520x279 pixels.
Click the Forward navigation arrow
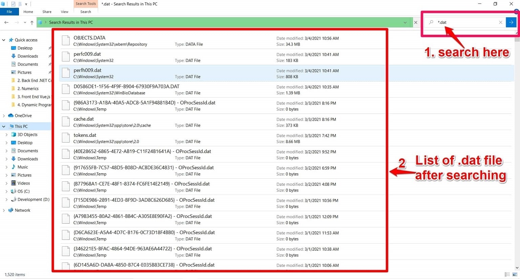[x=16, y=22]
